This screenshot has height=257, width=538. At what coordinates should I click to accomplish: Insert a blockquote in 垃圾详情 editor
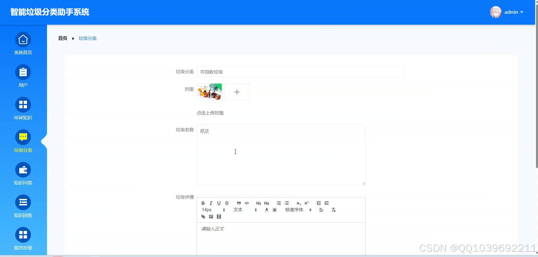[238, 203]
